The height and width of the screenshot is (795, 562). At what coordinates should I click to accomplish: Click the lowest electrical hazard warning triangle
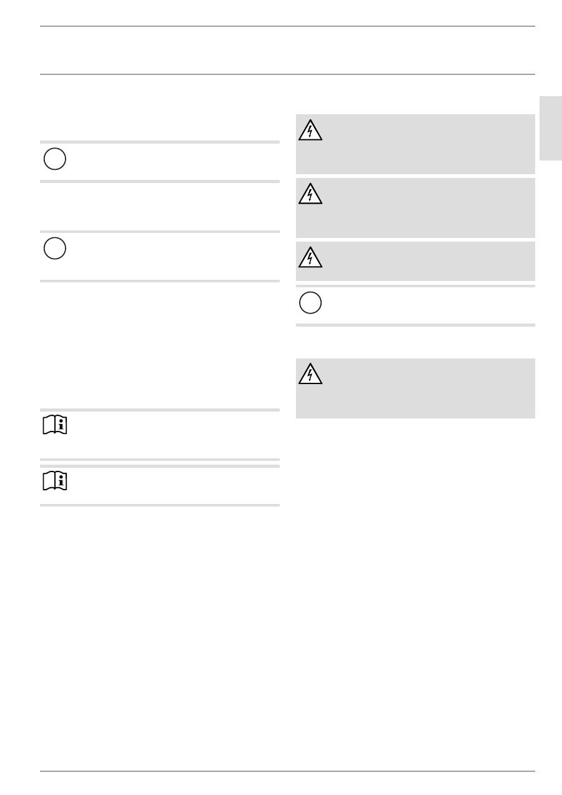[310, 373]
